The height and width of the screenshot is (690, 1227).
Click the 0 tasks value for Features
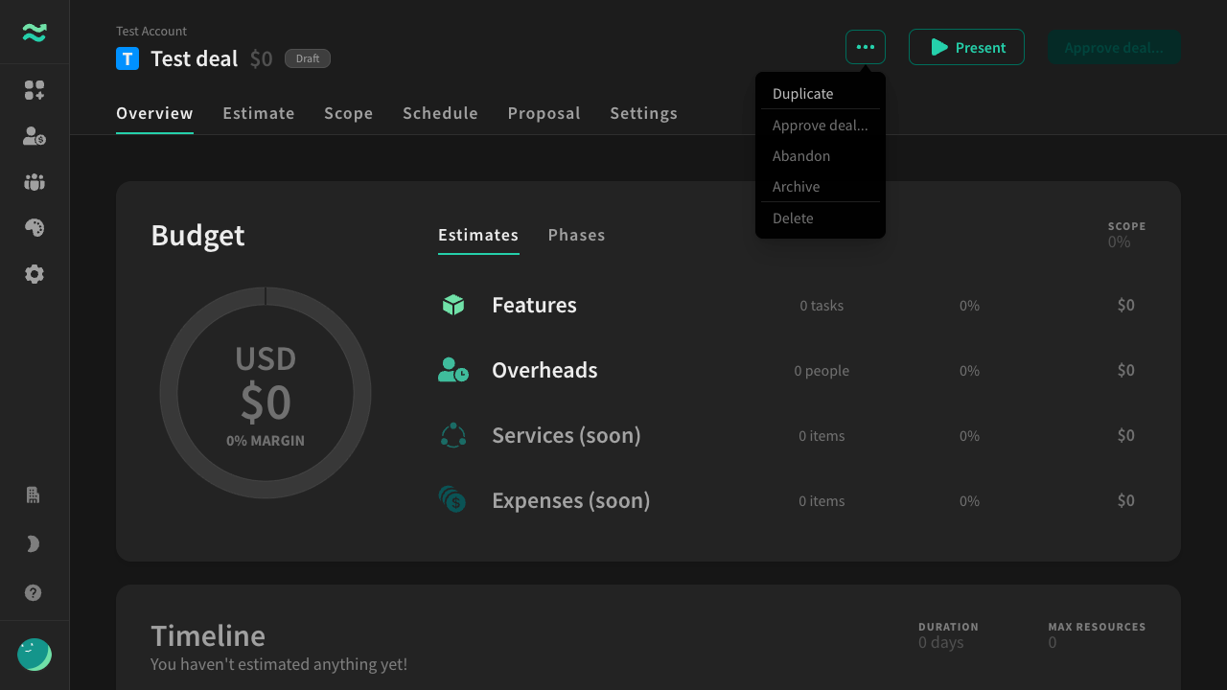tap(822, 306)
